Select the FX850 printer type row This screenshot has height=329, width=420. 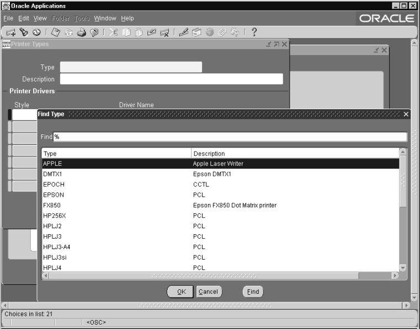pos(220,206)
